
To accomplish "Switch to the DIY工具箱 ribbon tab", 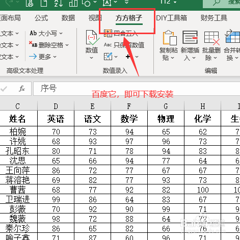I will [171, 18].
